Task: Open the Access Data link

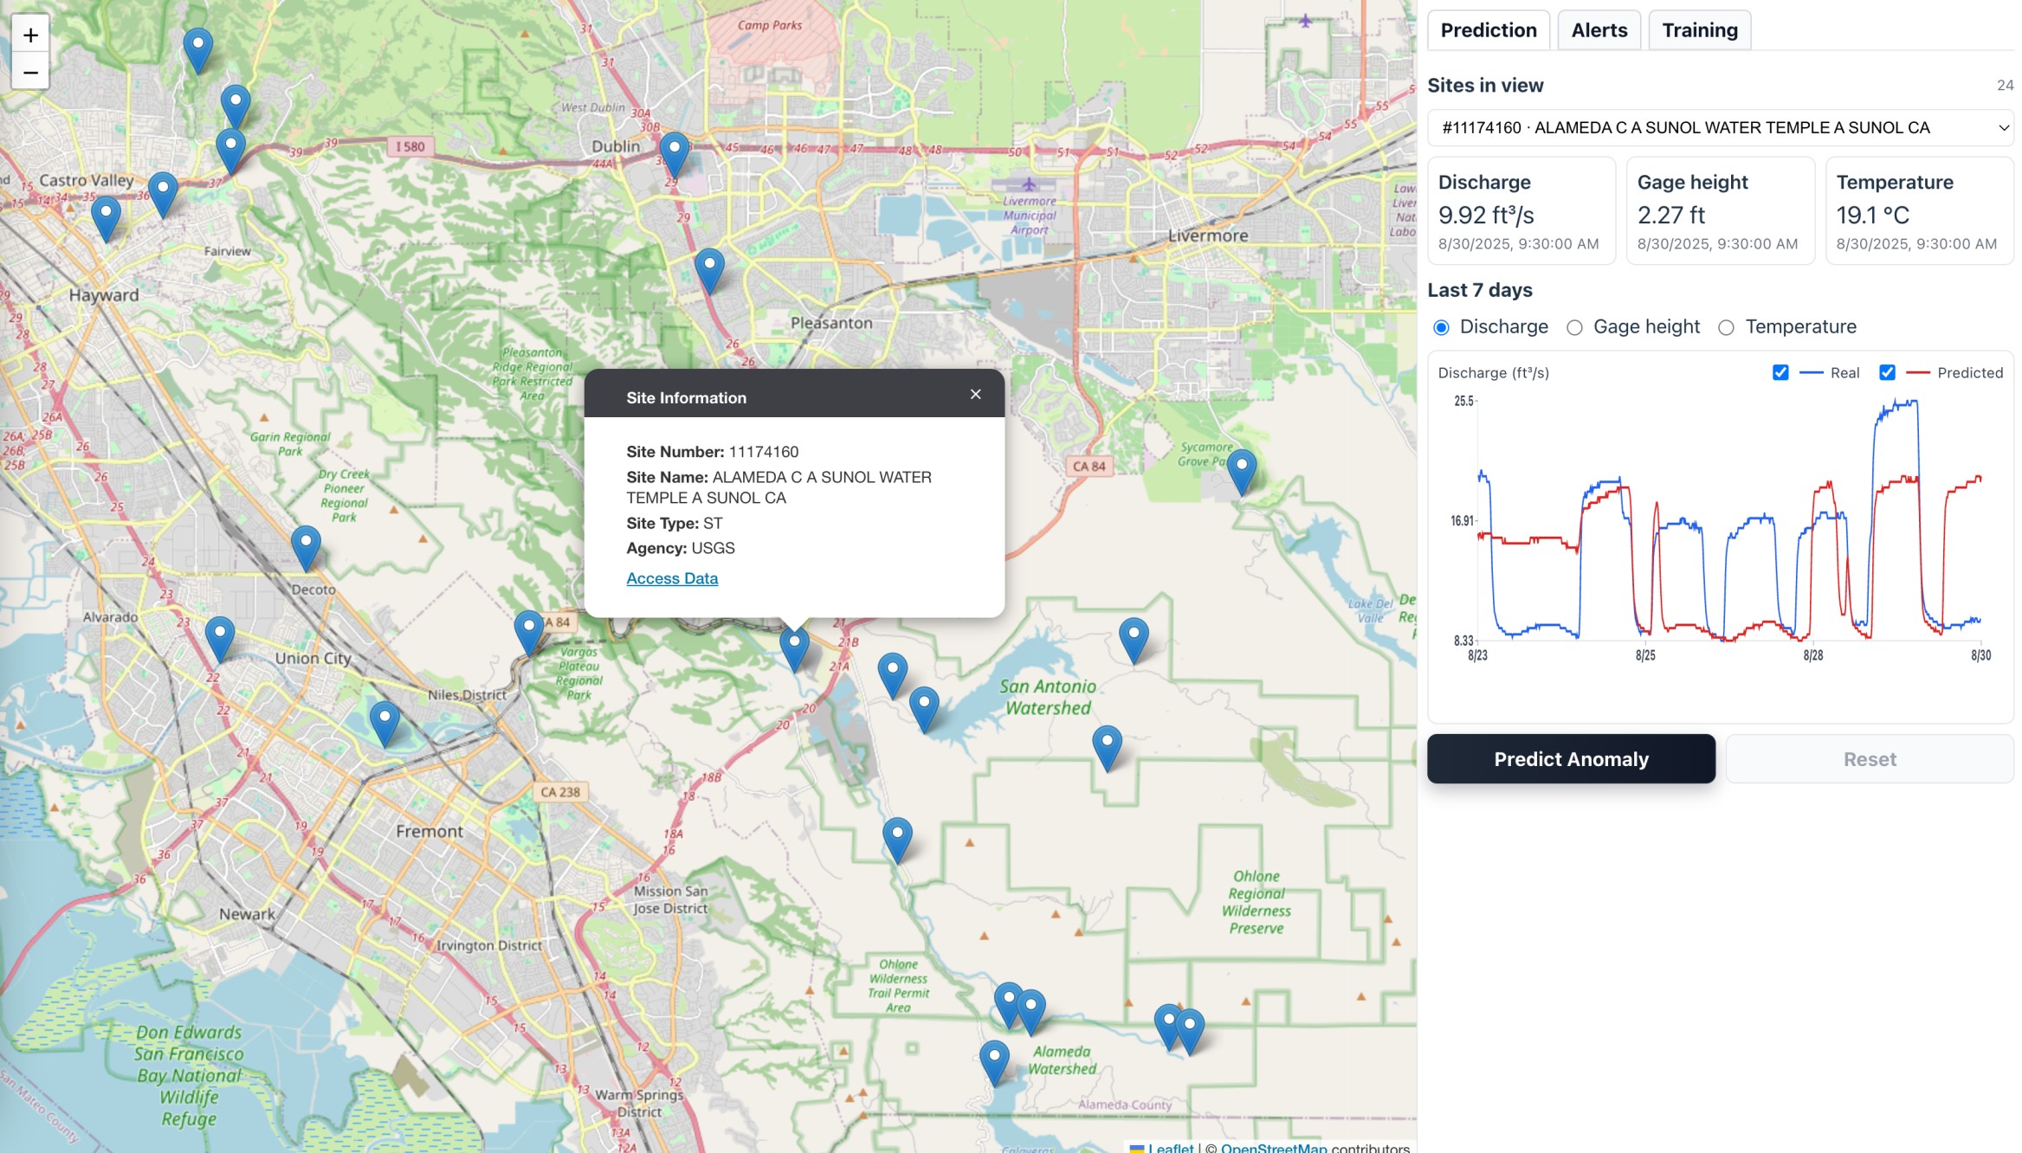Action: [672, 578]
